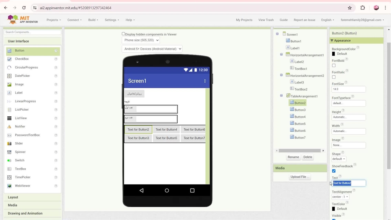The image size is (391, 220).
Task: Open the Projects menu
Action: (53, 20)
